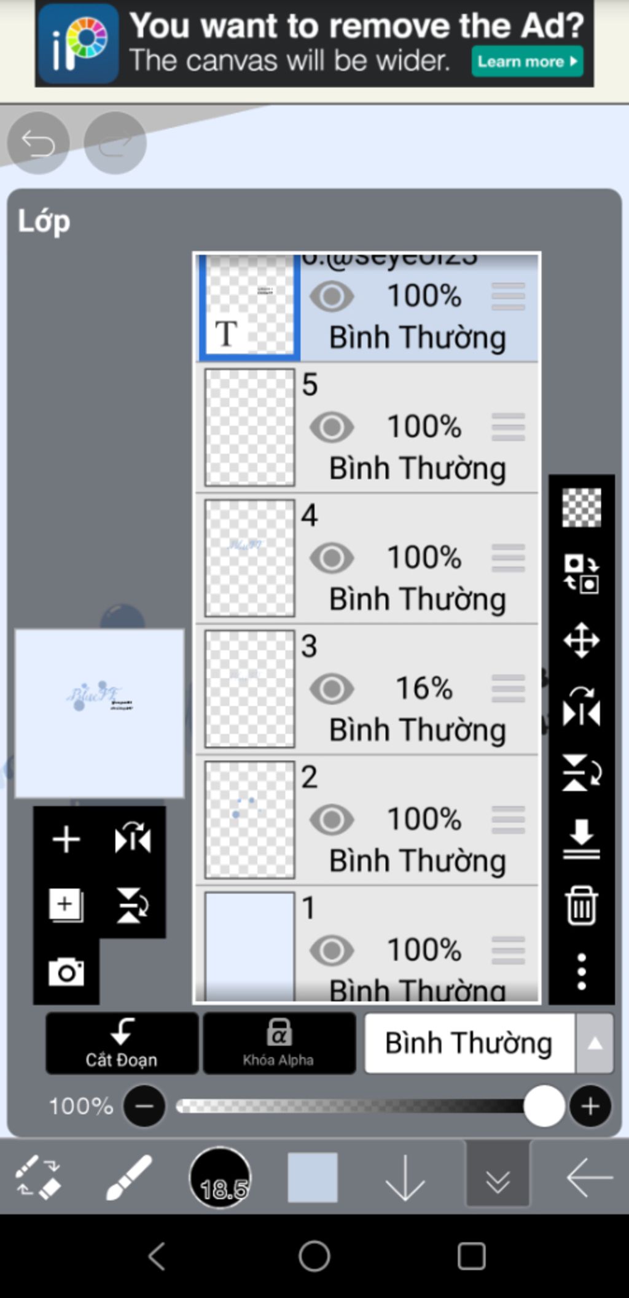Click the merge layer down arrow icon

(581, 839)
